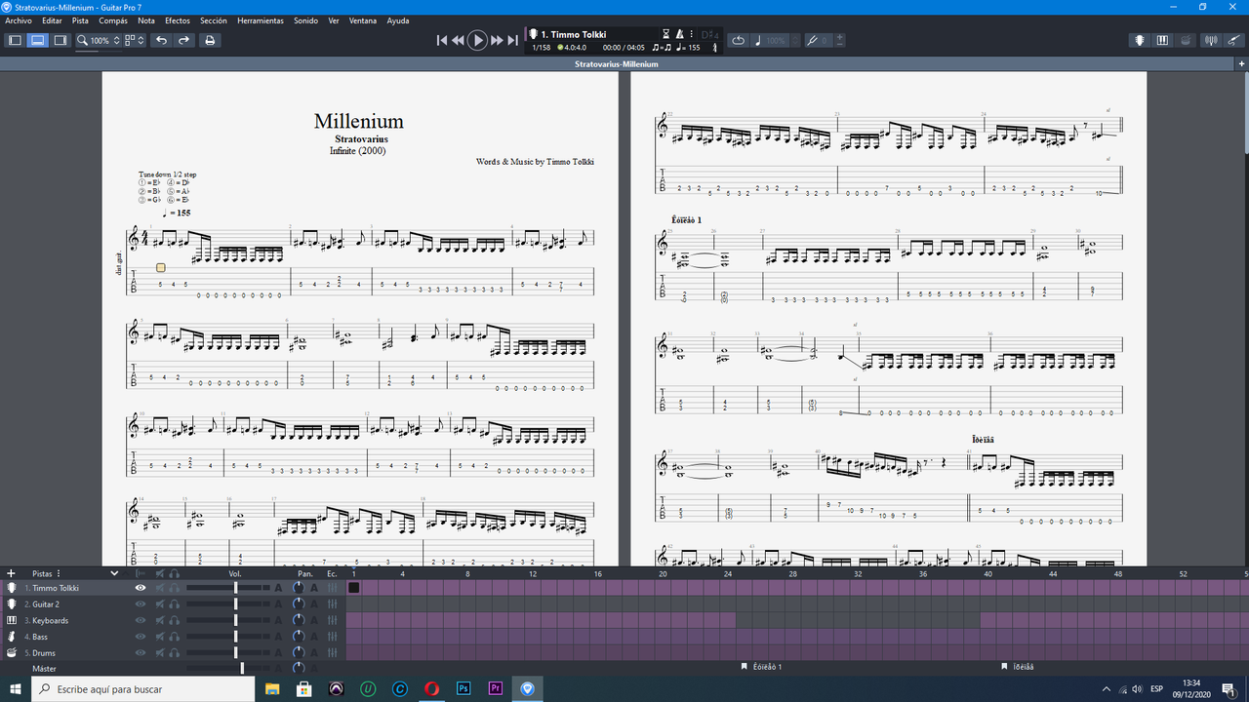This screenshot has height=702, width=1249.
Task: Show the right inspector panel
Action: 60,40
